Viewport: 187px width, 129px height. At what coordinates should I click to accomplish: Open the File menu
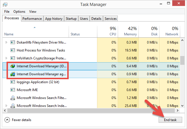click(x=7, y=12)
